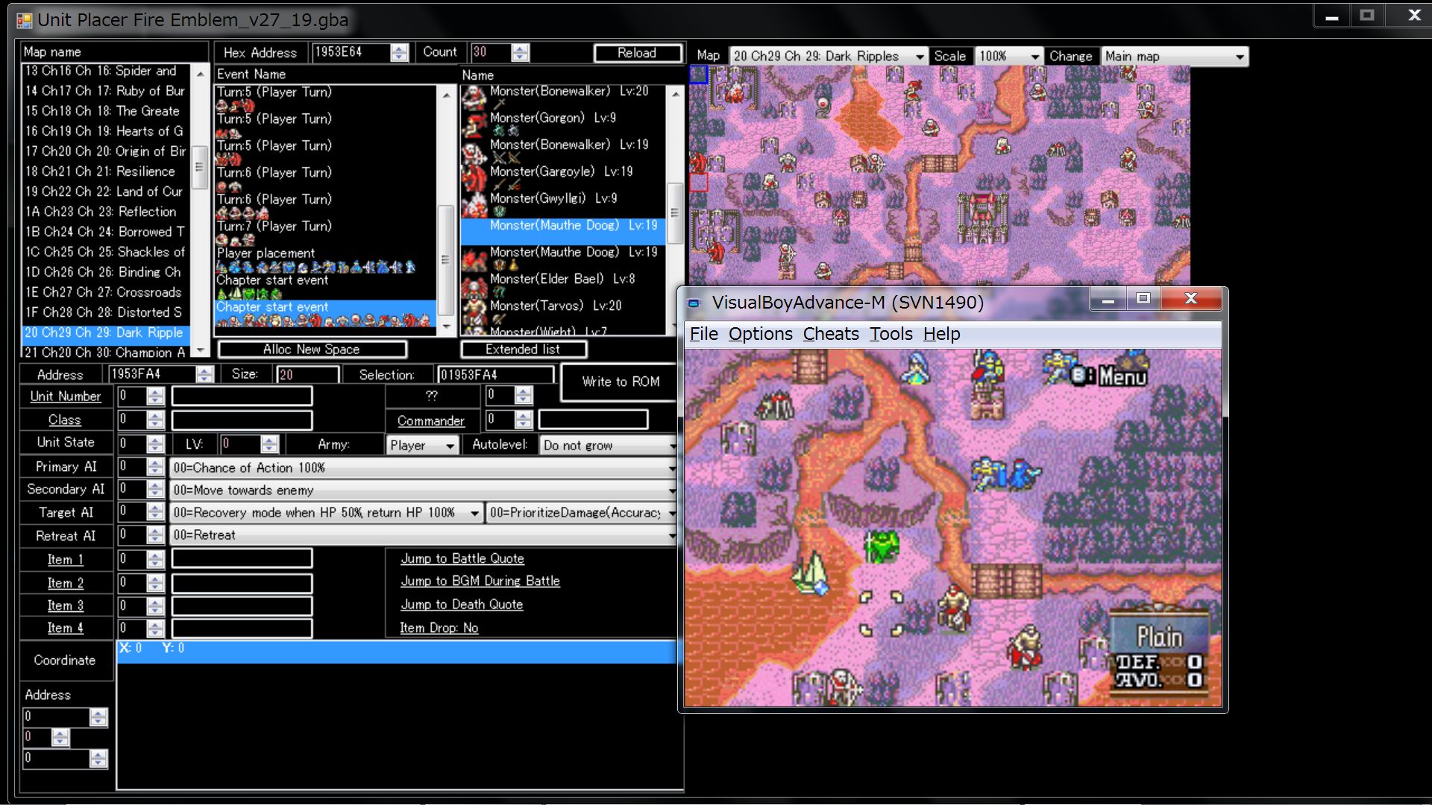The height and width of the screenshot is (805, 1432).
Task: Adjust Unit State value spinner
Action: [x=155, y=444]
